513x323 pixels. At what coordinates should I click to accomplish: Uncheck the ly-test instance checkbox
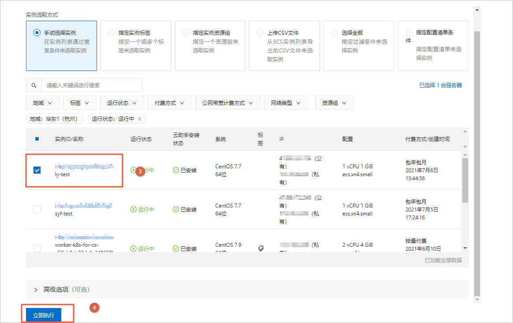tap(37, 170)
